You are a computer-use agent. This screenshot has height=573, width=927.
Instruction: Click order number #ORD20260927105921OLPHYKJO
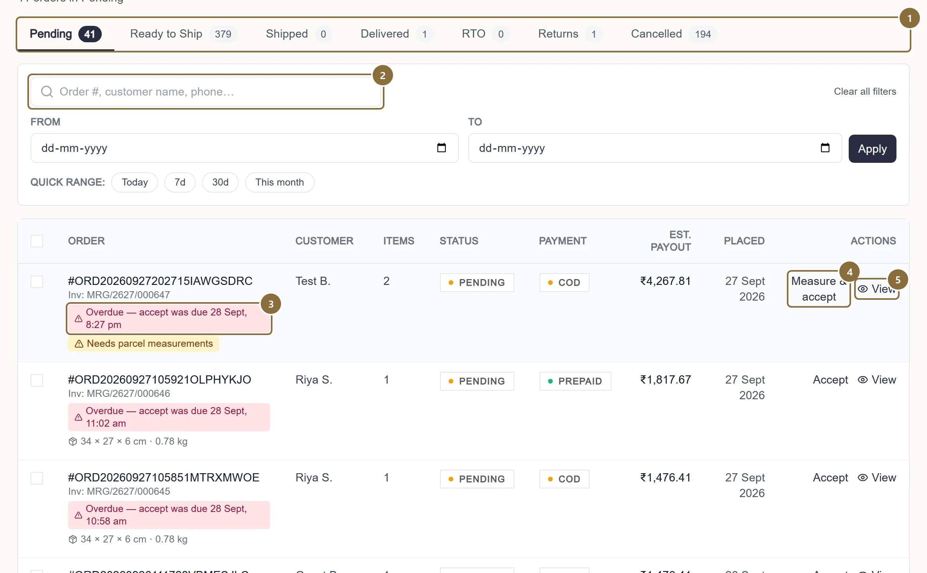(159, 380)
